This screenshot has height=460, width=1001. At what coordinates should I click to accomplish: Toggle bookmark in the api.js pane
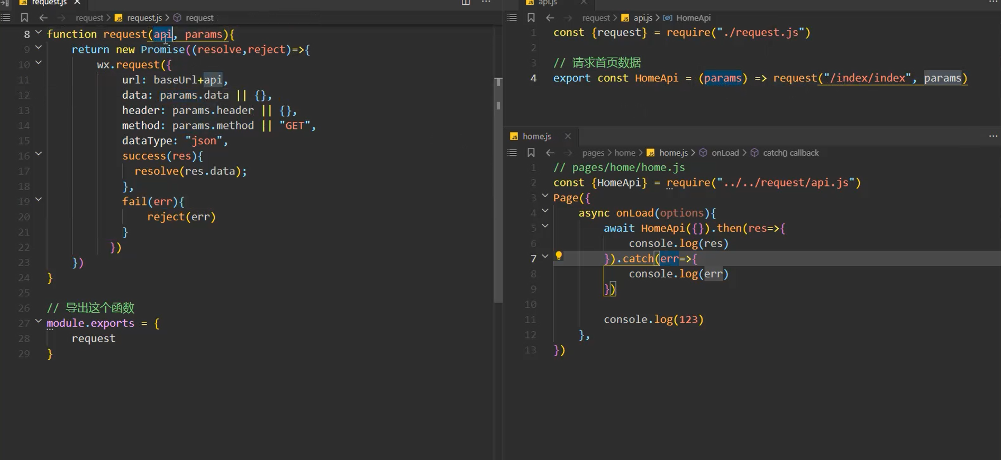pyautogui.click(x=531, y=17)
